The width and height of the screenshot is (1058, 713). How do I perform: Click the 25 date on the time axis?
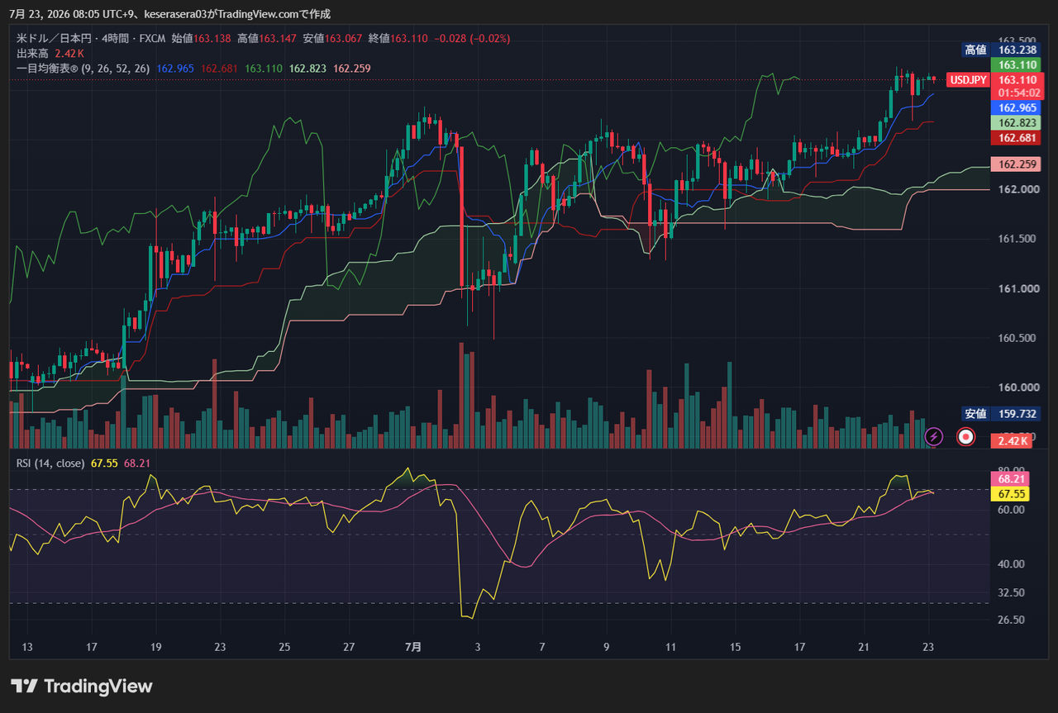point(284,647)
